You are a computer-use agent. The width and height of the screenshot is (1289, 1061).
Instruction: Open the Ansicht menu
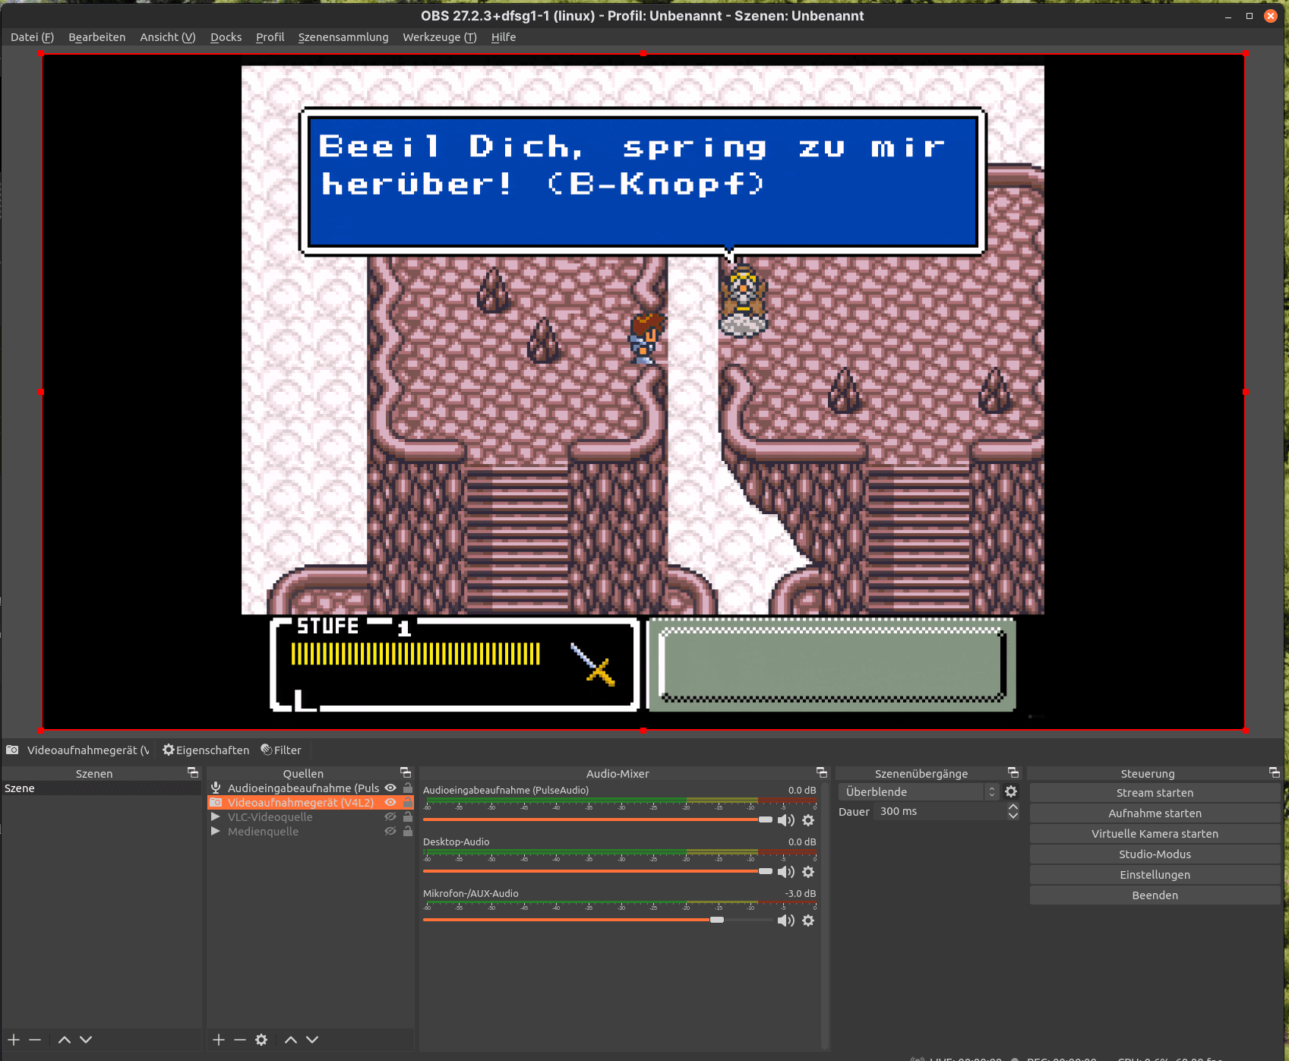168,37
